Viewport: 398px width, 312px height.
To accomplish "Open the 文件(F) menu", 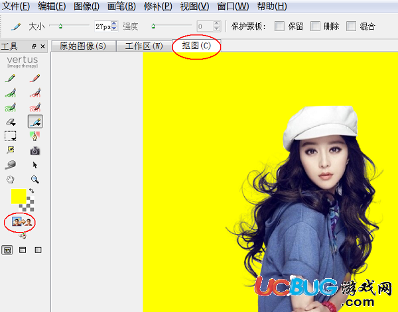I will (16, 6).
